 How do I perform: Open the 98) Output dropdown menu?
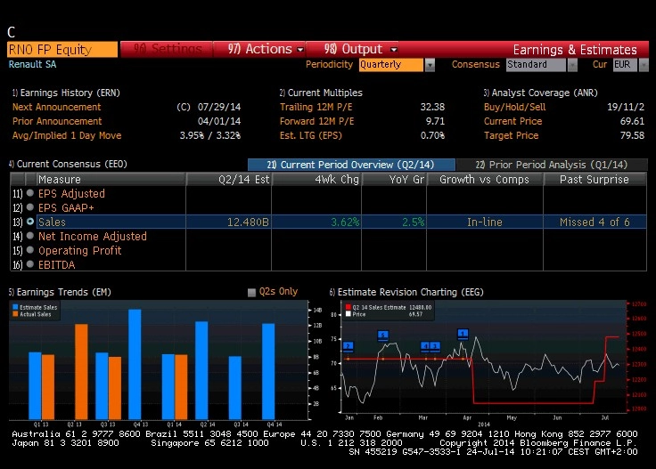(353, 49)
